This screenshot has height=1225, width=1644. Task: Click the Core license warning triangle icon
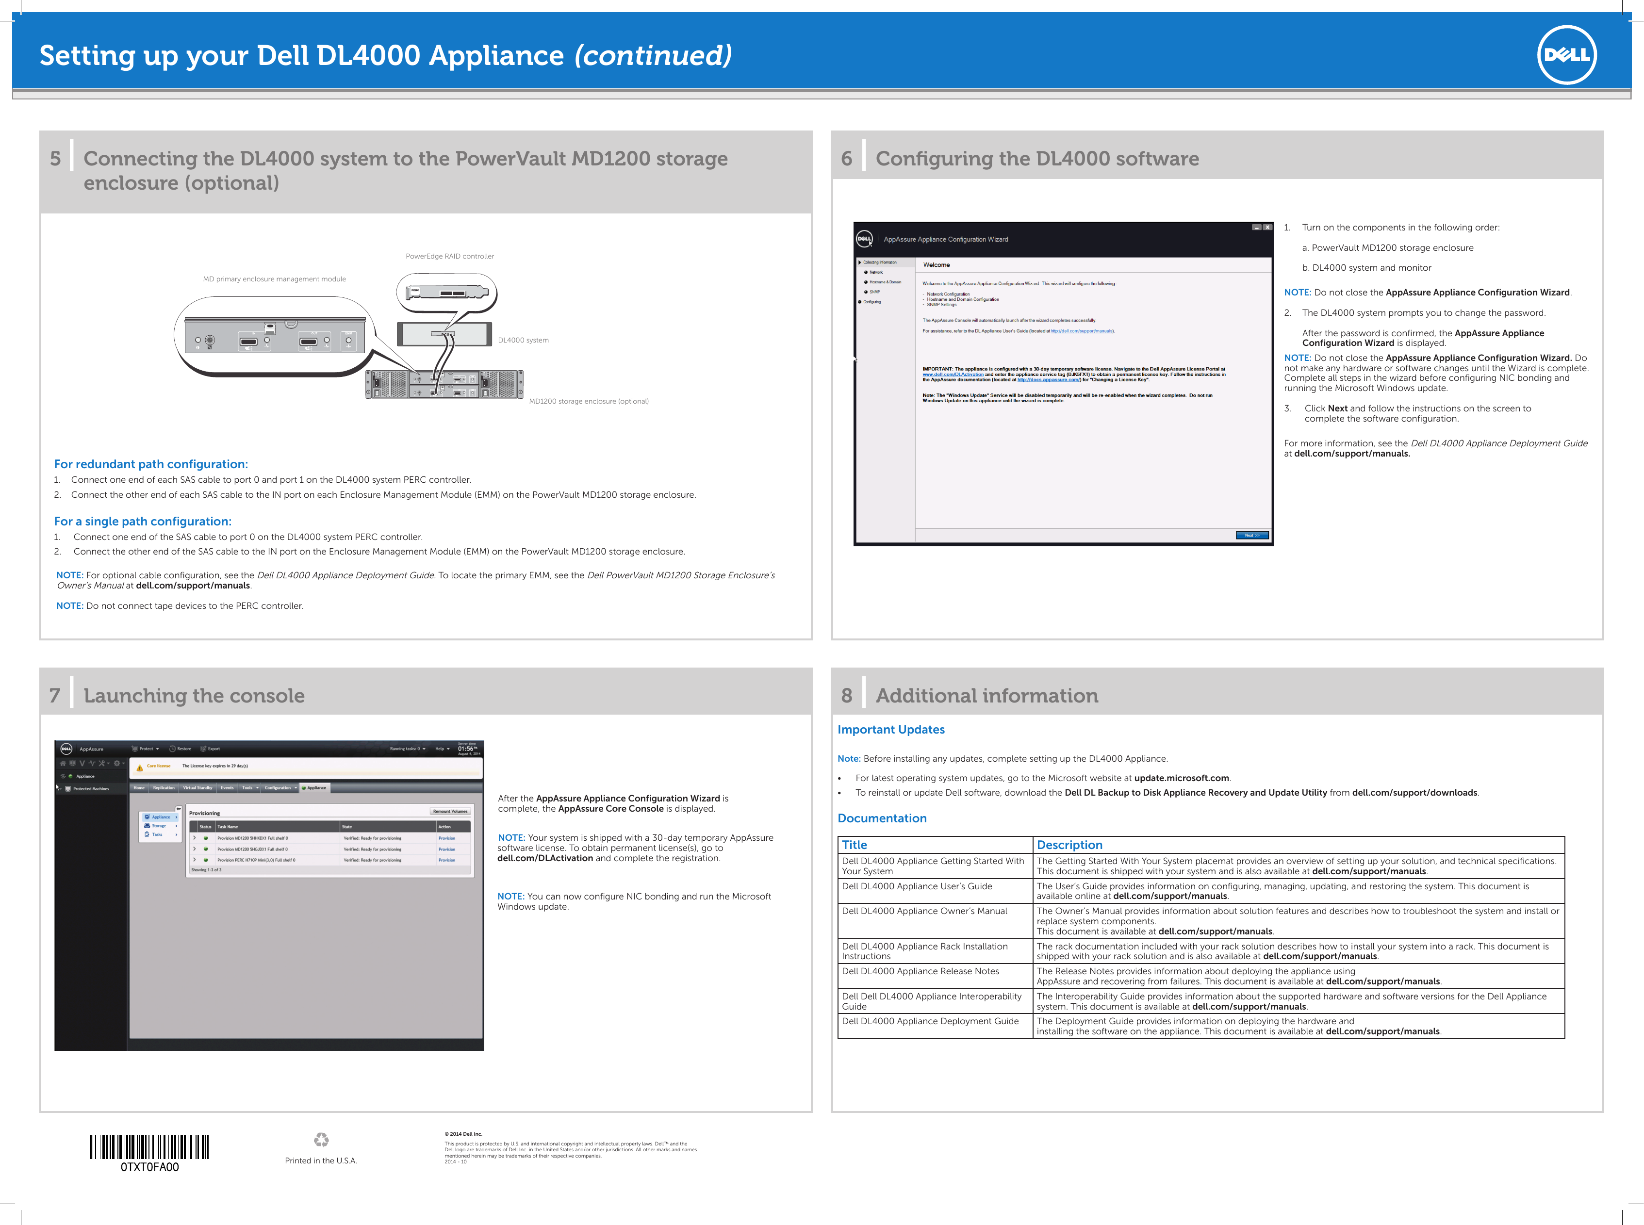[140, 768]
